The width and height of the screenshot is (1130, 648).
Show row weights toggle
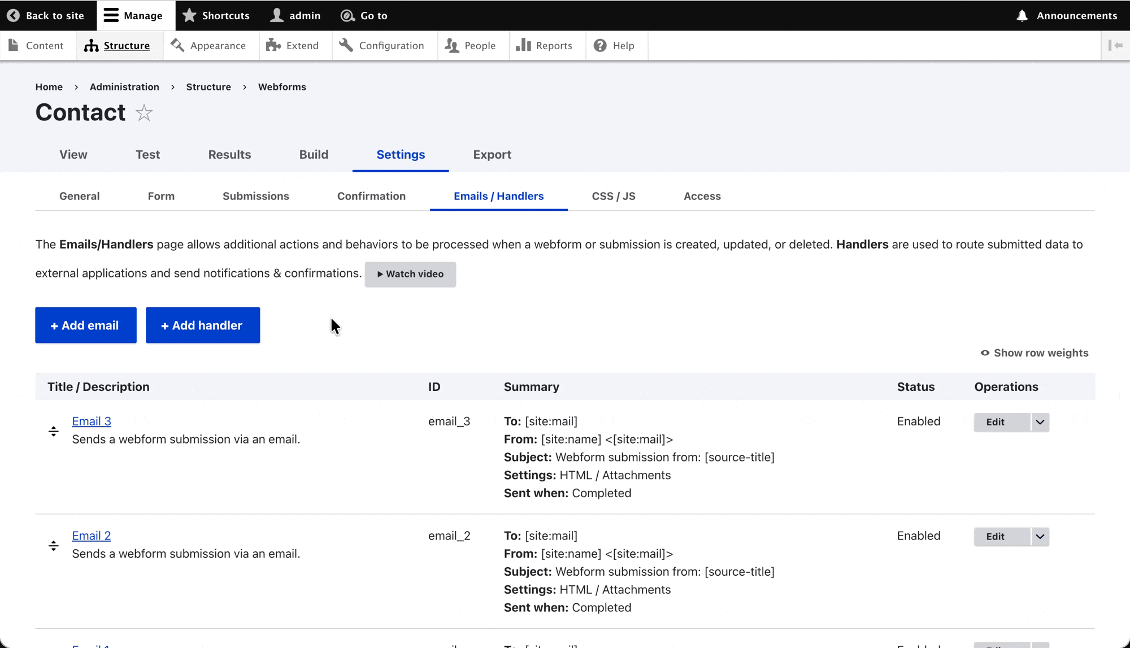(x=1034, y=353)
